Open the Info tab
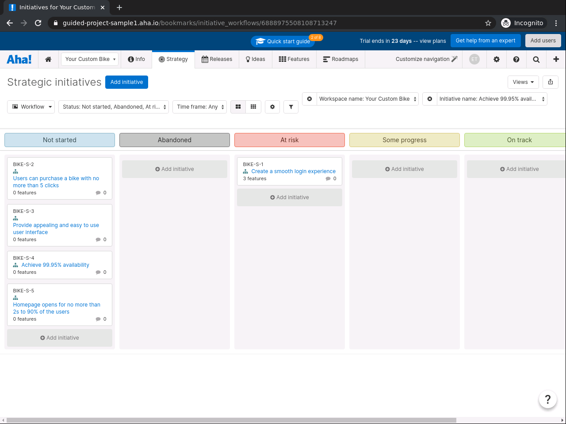566x424 pixels. click(x=136, y=59)
